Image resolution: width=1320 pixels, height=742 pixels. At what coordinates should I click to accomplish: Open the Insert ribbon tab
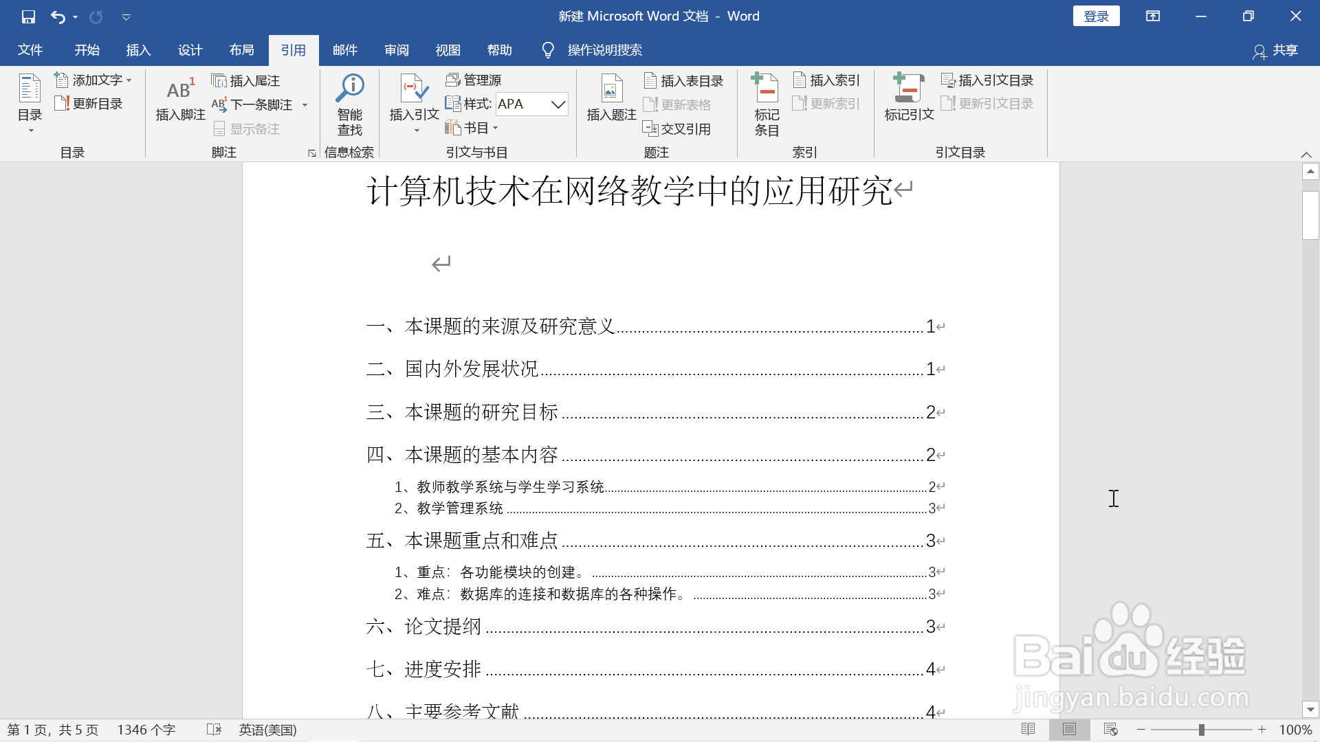[x=138, y=50]
